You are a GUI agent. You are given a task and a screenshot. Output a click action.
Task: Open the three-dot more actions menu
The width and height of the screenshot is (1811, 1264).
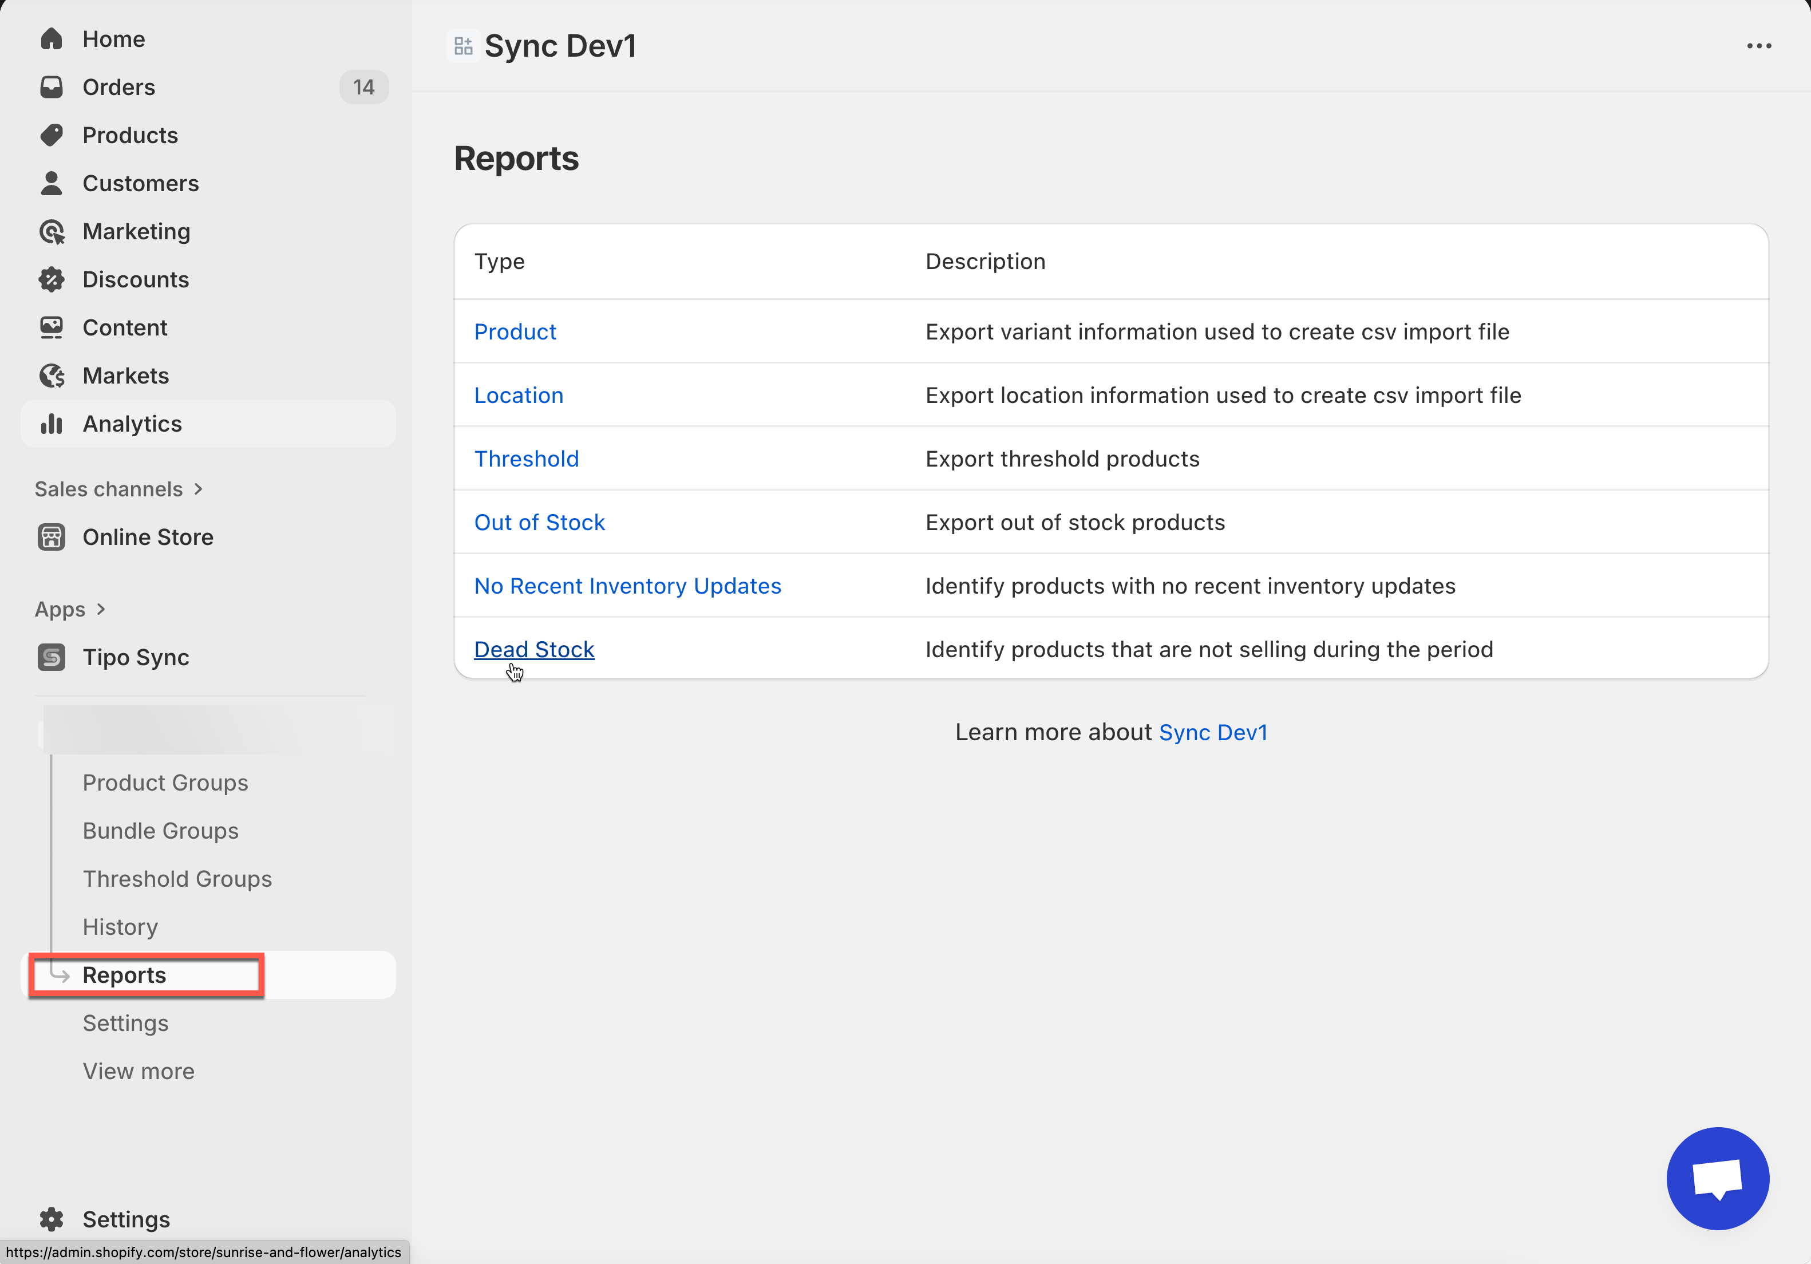click(1758, 46)
